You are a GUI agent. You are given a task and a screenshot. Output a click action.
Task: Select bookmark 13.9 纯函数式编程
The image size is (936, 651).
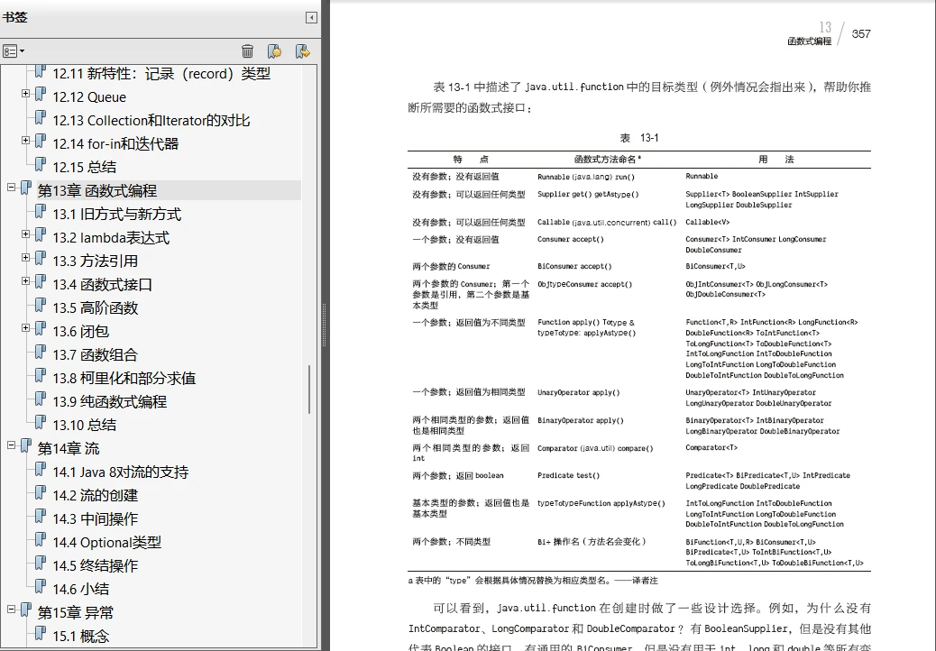tap(109, 401)
